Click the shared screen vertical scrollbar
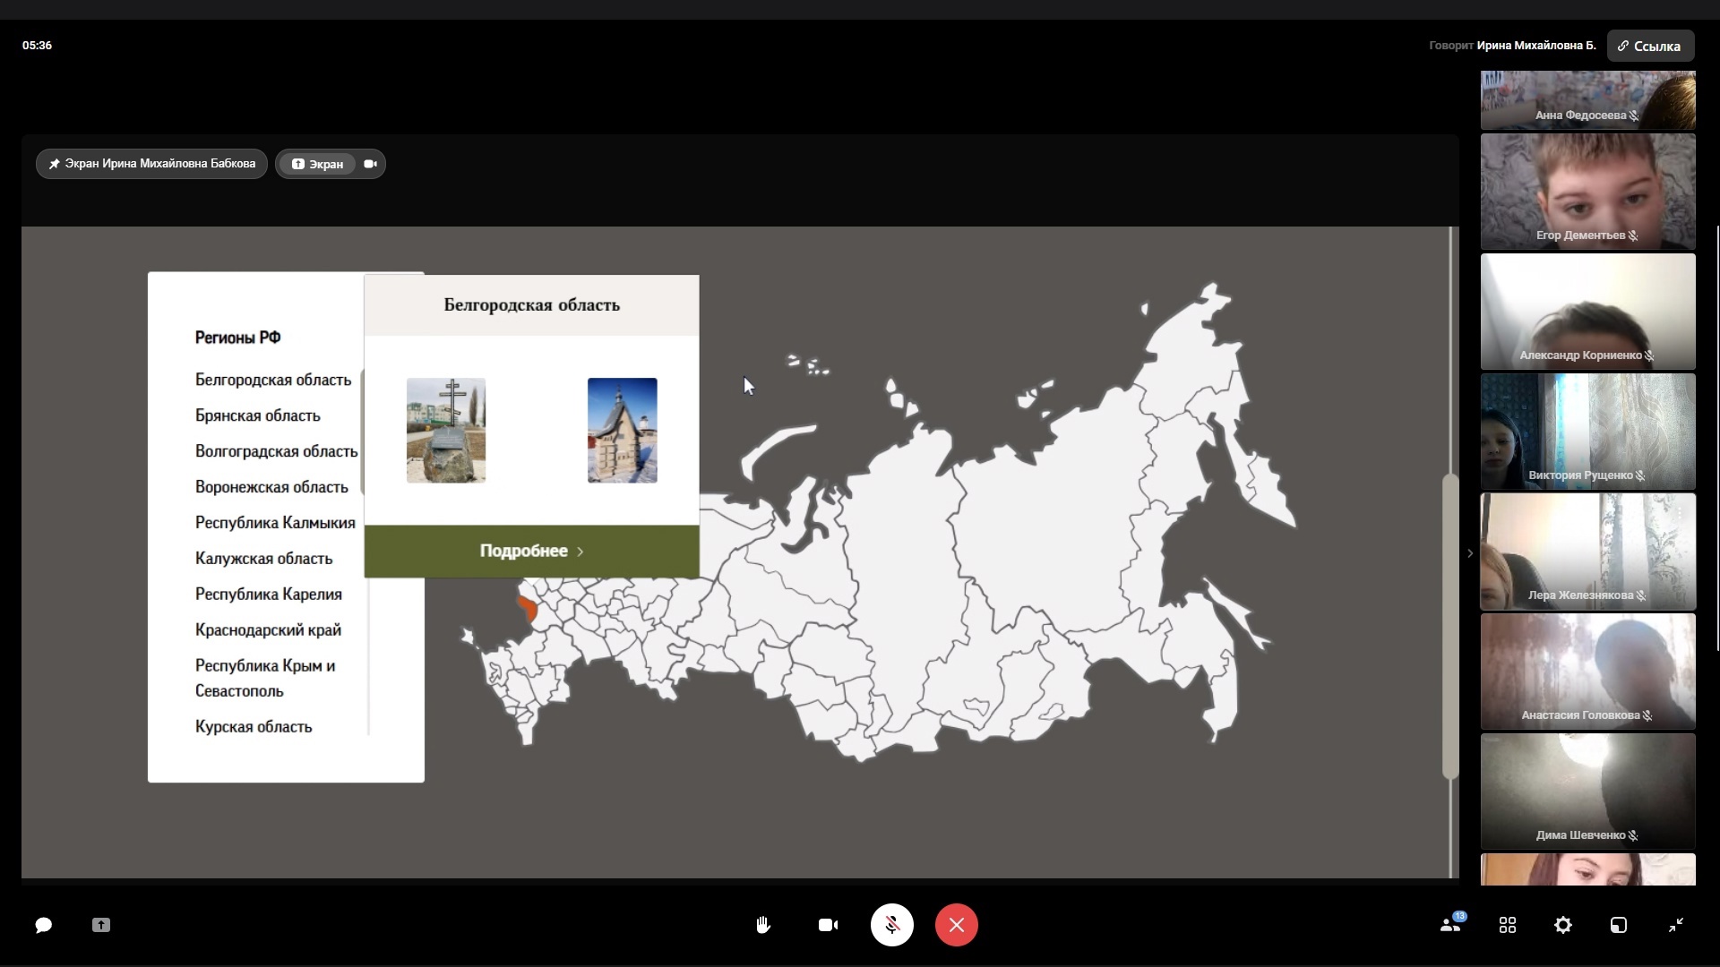This screenshot has height=967, width=1720. [1450, 627]
